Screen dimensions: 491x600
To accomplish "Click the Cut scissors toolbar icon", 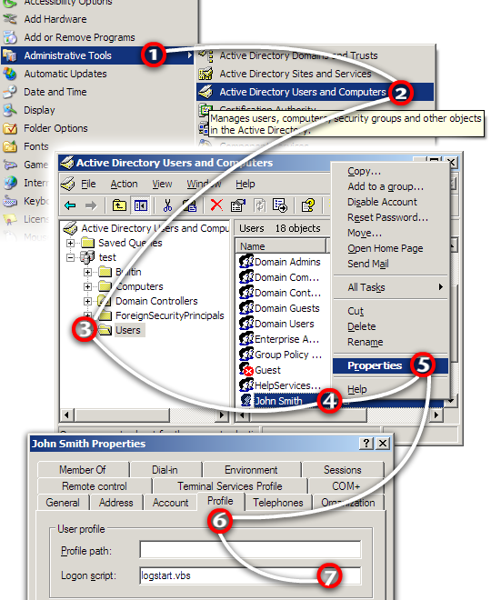I will pyautogui.click(x=167, y=205).
